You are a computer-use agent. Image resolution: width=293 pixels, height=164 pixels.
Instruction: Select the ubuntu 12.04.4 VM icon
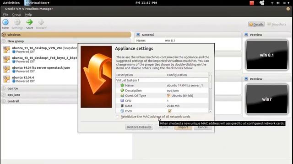coord(6,79)
